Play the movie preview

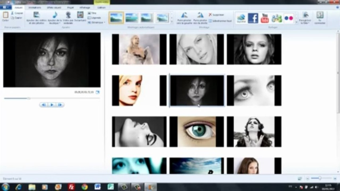pyautogui.click(x=52, y=105)
